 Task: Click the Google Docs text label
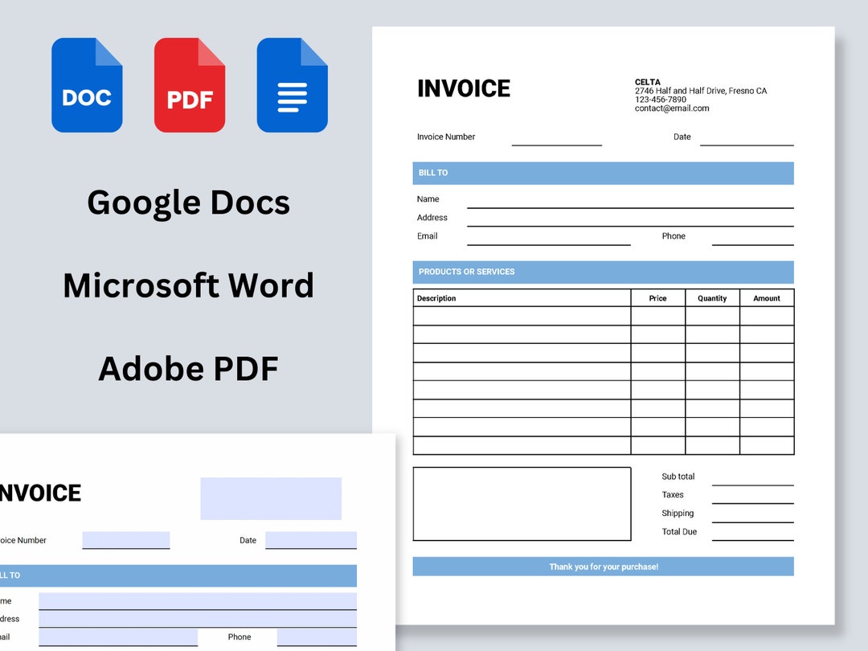tap(188, 203)
